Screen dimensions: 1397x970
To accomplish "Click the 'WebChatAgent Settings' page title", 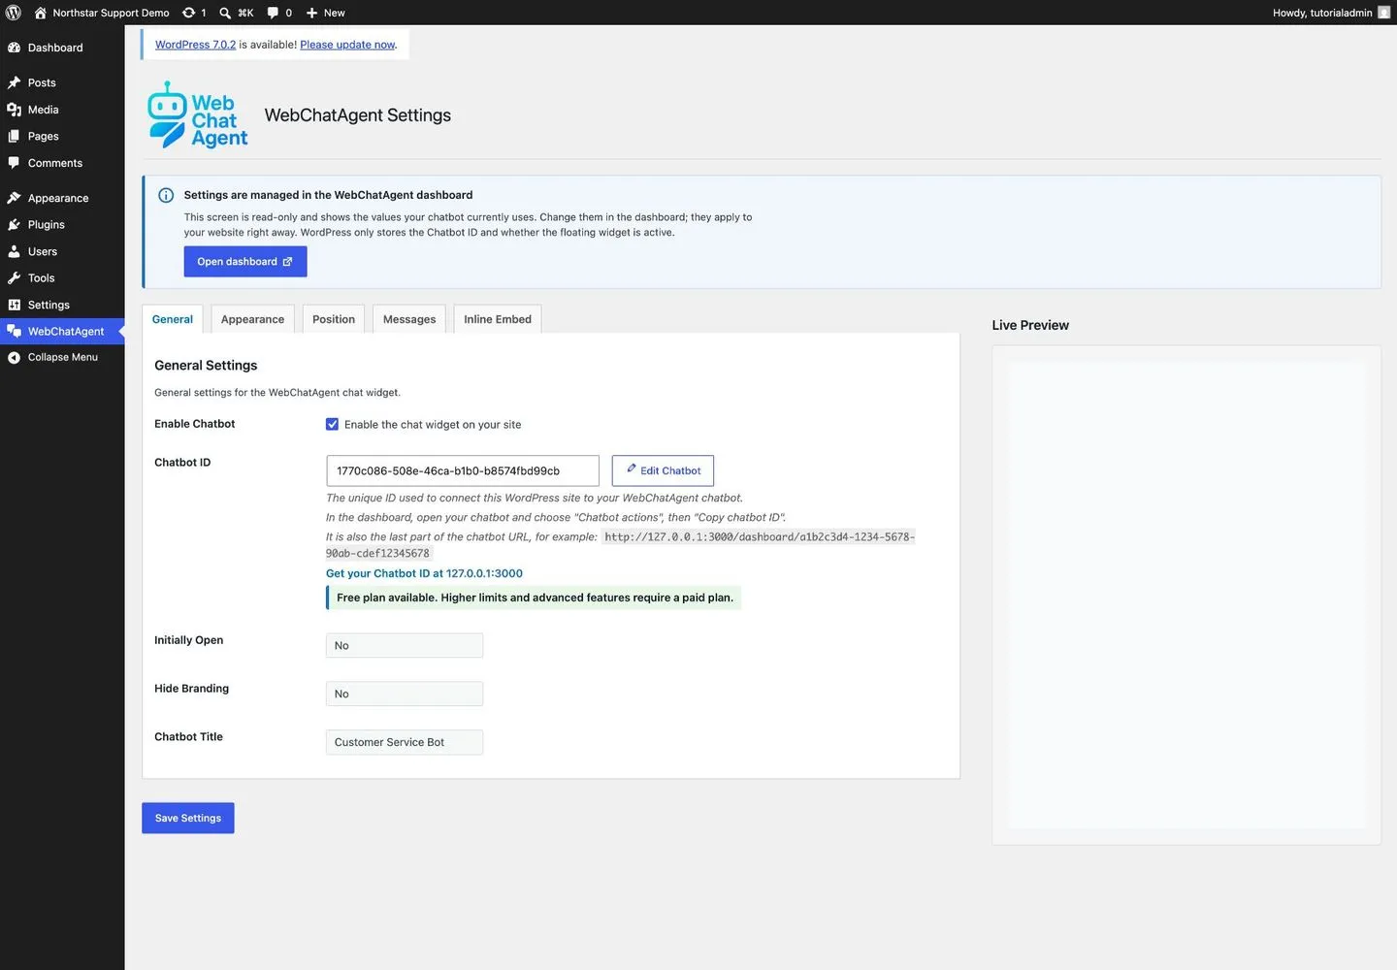I will [358, 114].
